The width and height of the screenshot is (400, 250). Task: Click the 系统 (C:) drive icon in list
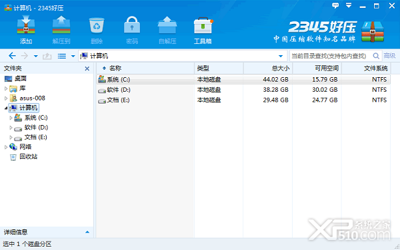[x=102, y=79]
